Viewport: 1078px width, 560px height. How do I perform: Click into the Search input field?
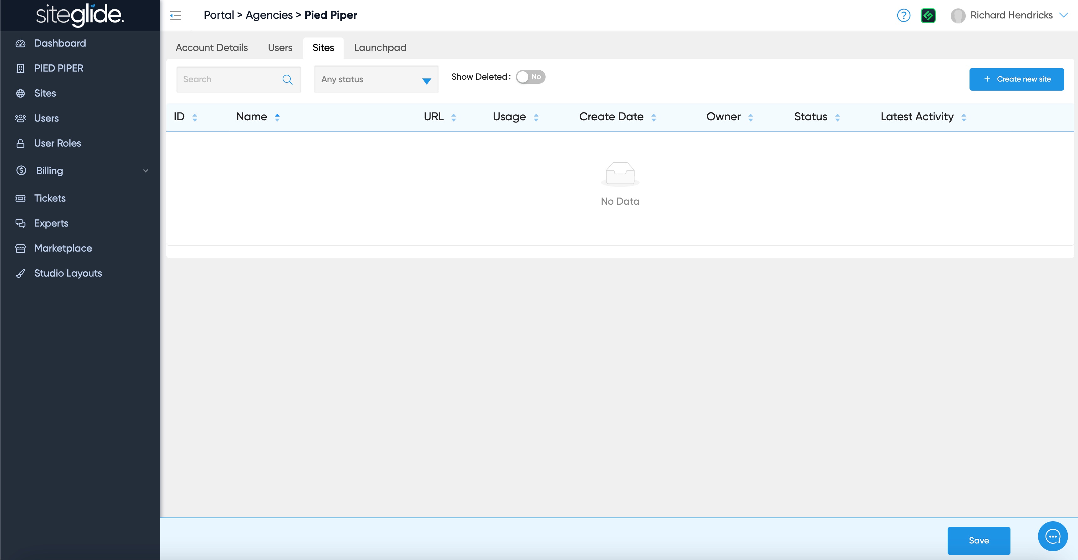[230, 79]
